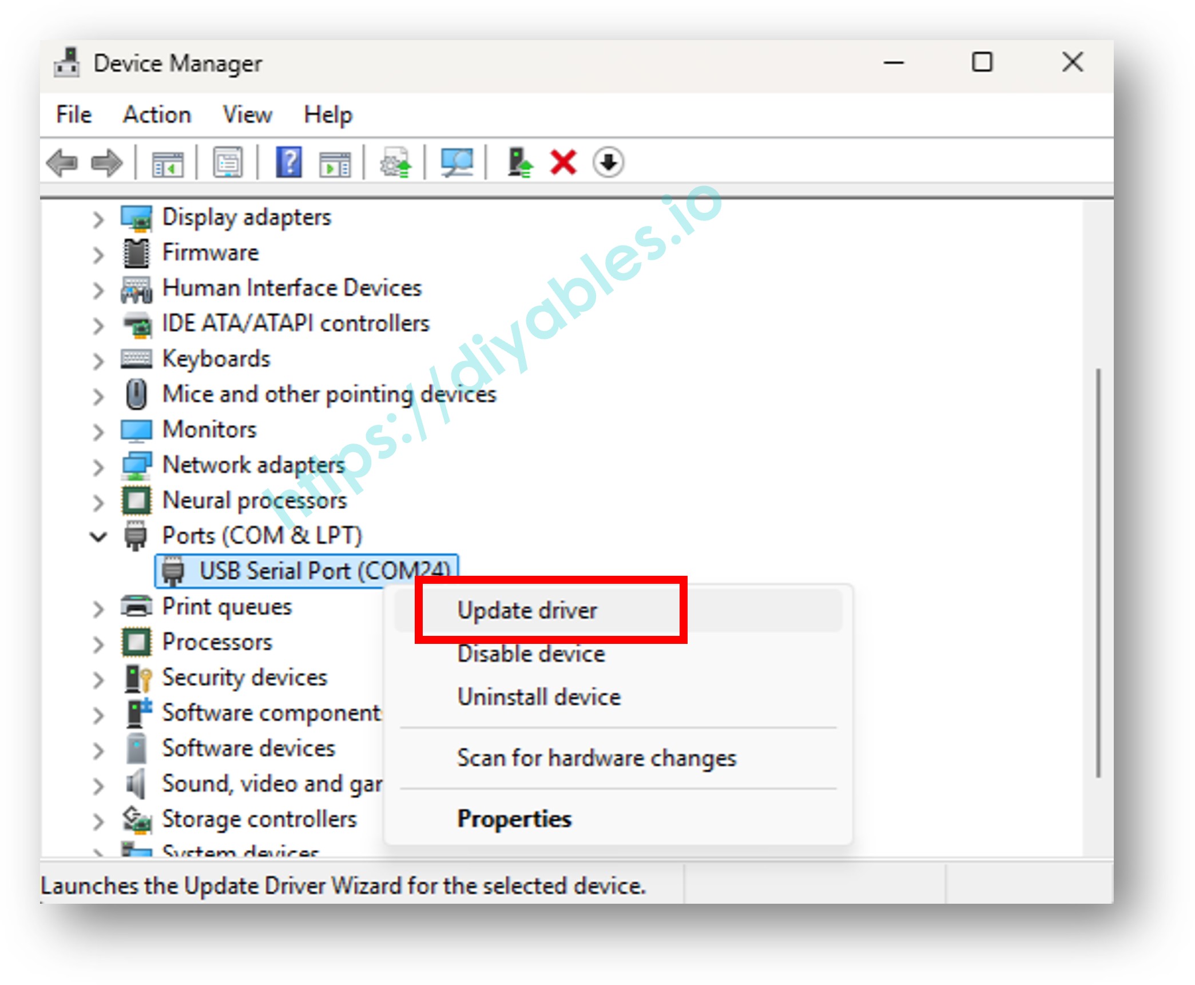Open the Action menu
The height and width of the screenshot is (985, 1195).
pos(157,114)
